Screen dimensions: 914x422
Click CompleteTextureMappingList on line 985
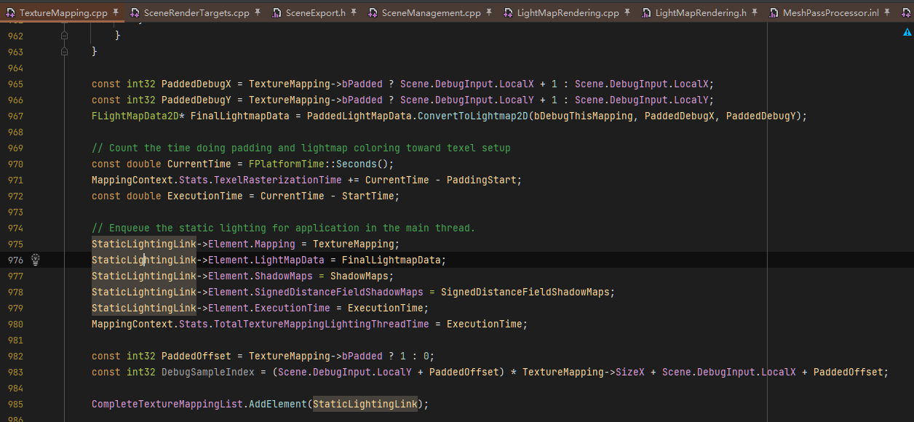click(x=167, y=404)
